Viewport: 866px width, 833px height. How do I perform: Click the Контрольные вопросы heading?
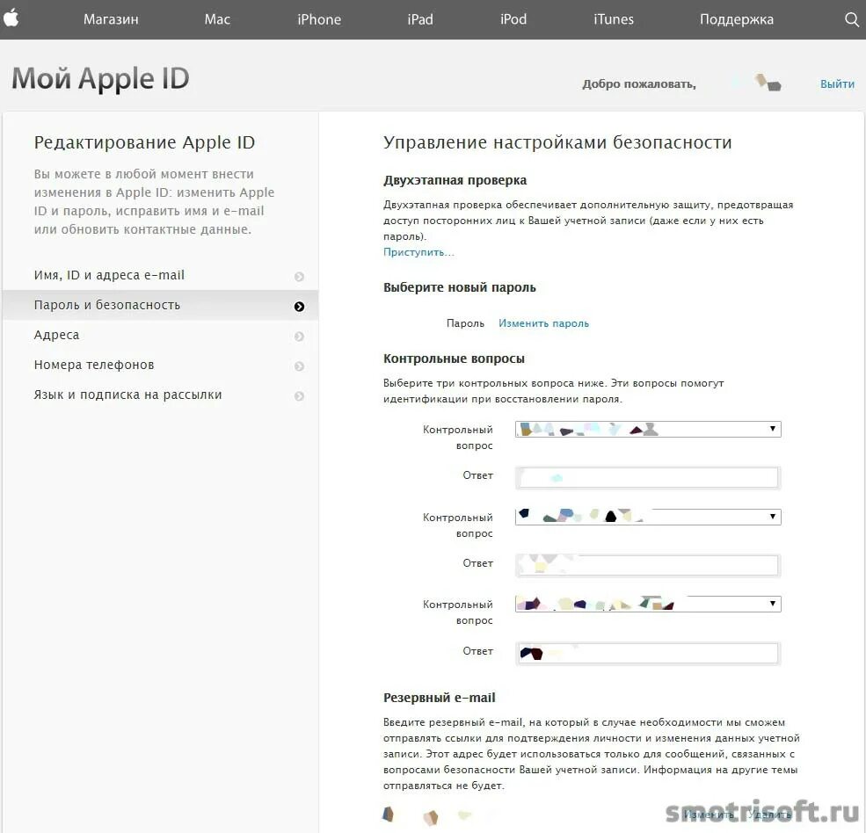[x=454, y=359]
